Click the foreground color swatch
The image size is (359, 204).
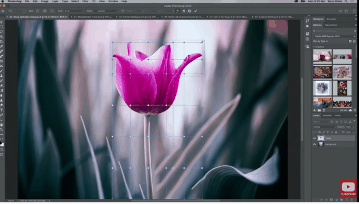coord(1,143)
